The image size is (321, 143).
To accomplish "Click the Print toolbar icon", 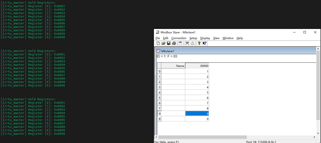I will click(x=174, y=43).
